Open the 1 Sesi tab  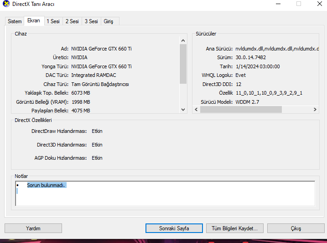point(53,21)
